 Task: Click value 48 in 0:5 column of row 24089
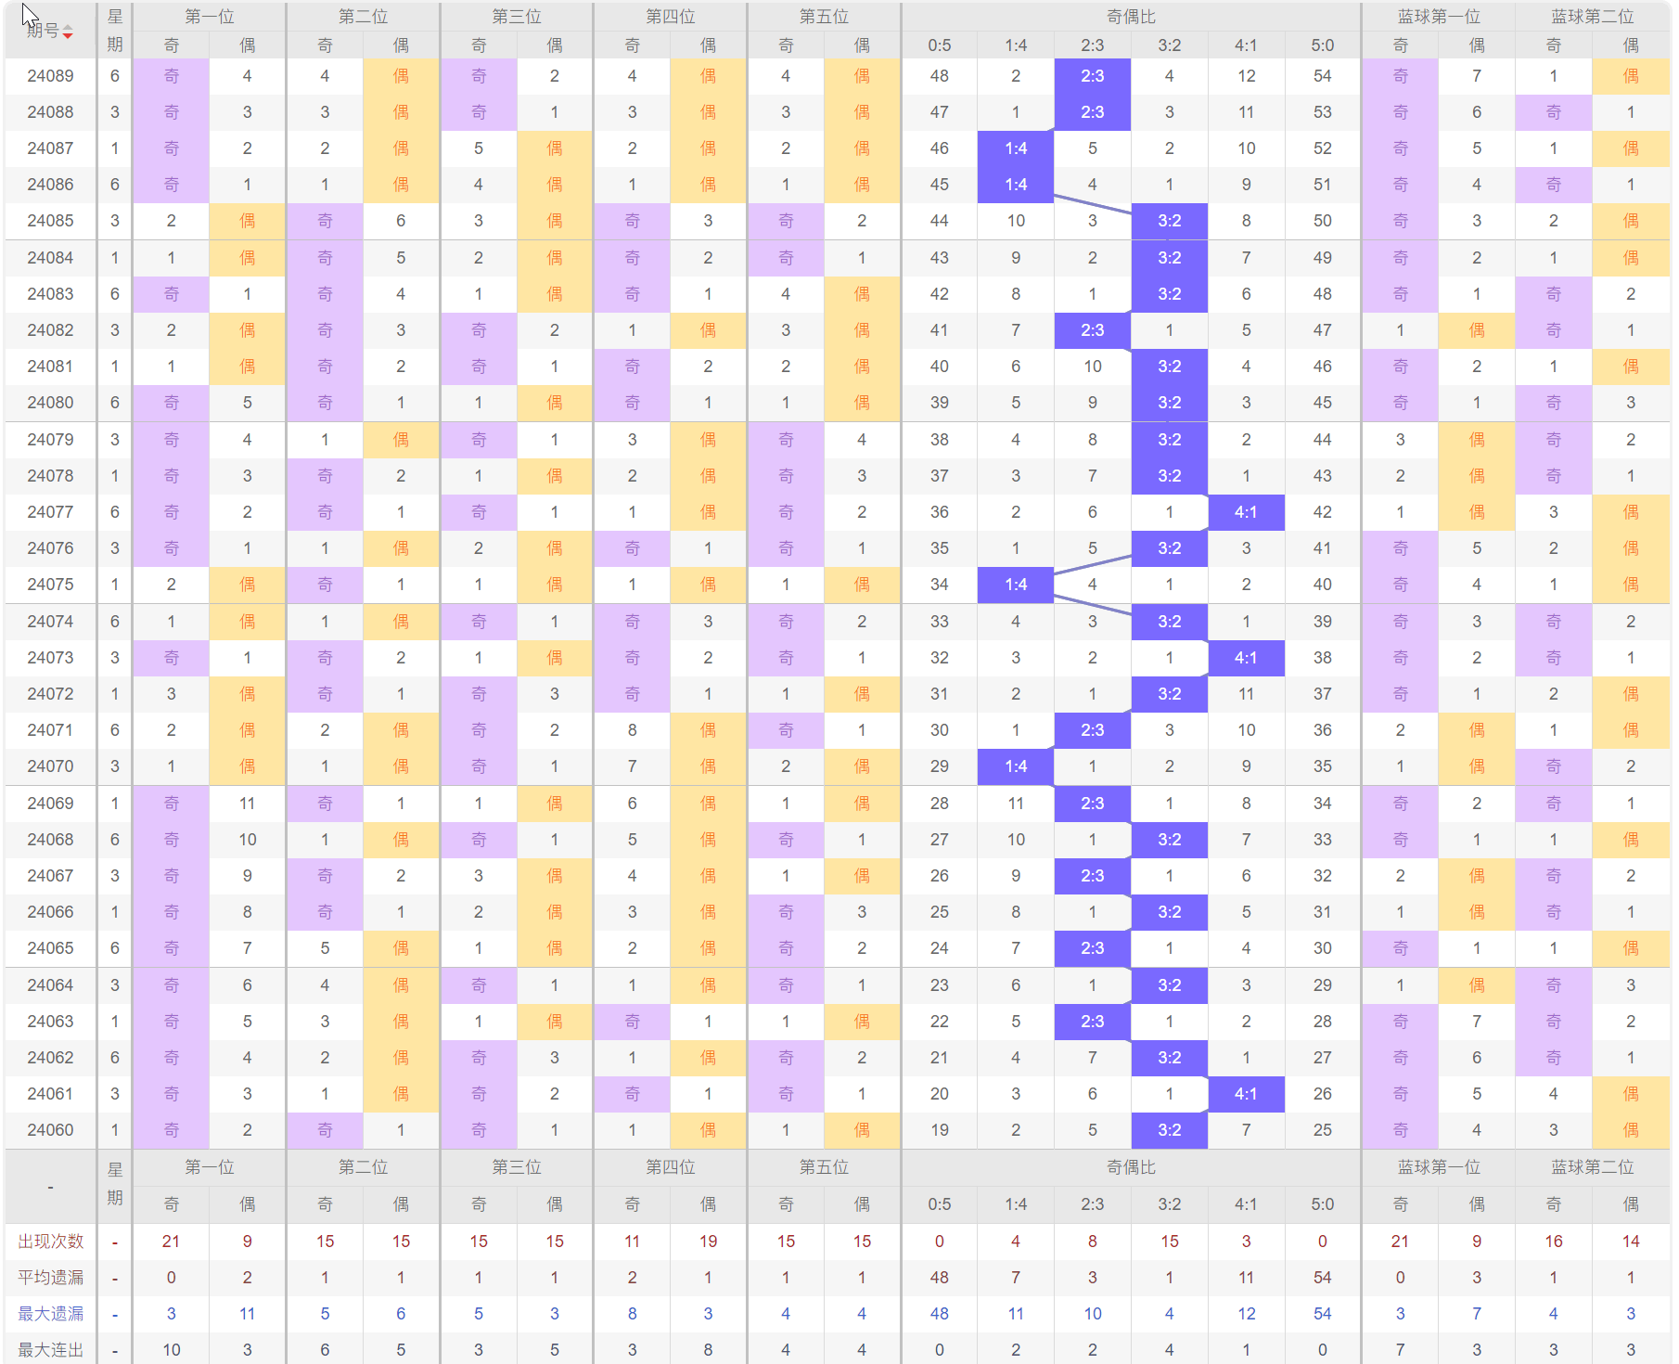click(940, 76)
